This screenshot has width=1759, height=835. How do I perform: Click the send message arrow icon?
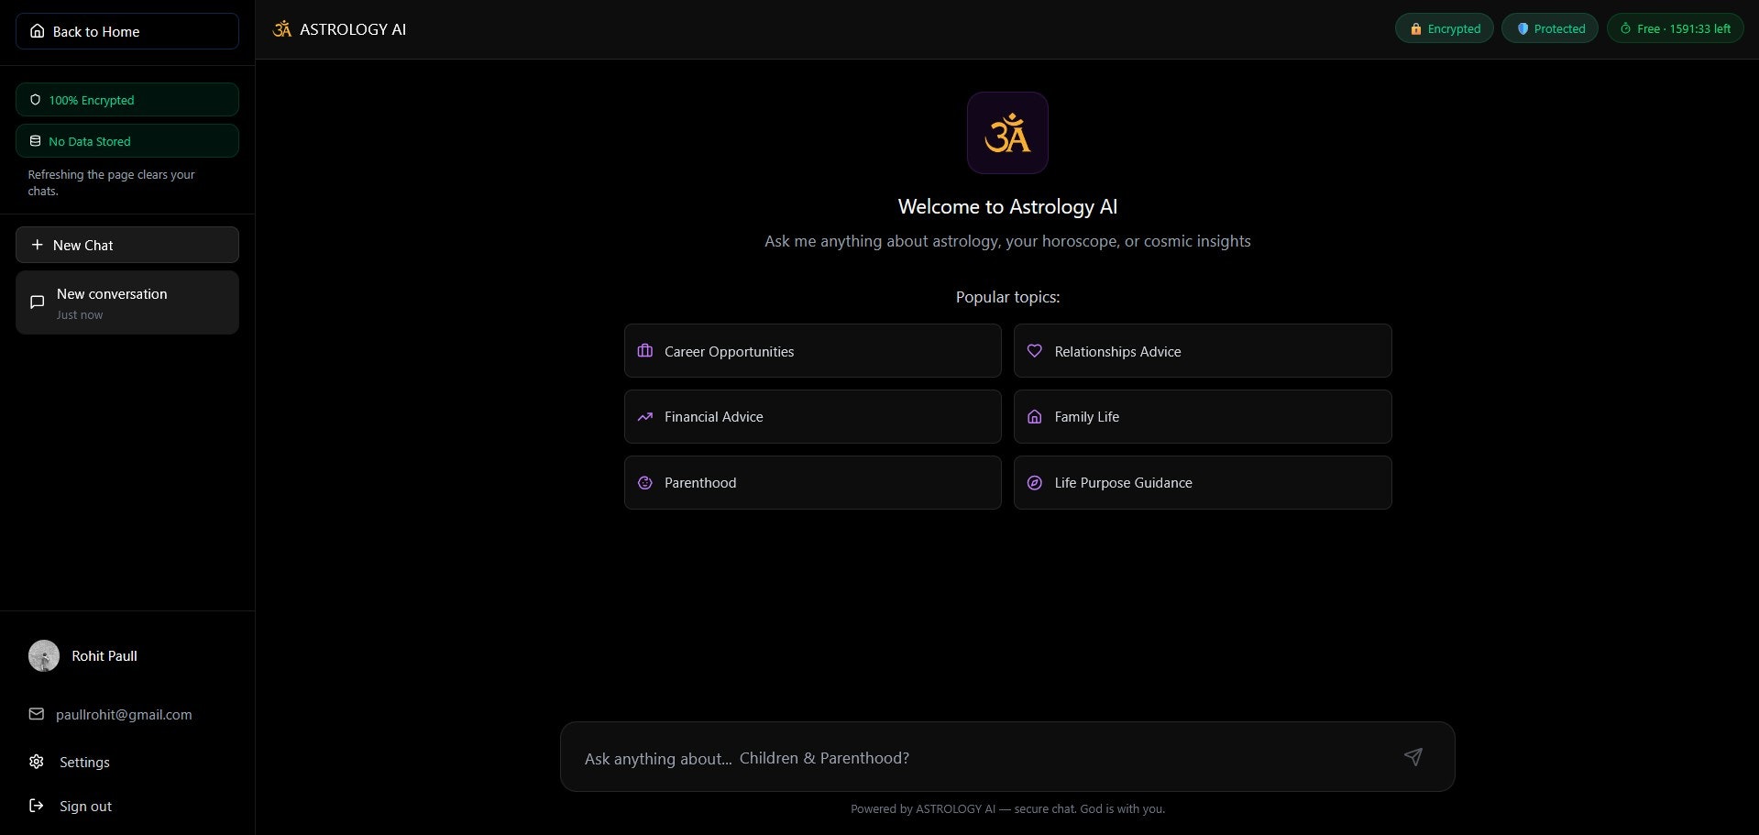(x=1413, y=757)
